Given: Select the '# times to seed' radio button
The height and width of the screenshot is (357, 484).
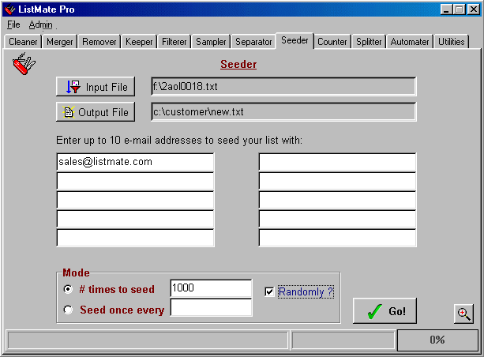Looking at the screenshot, I should tap(68, 289).
